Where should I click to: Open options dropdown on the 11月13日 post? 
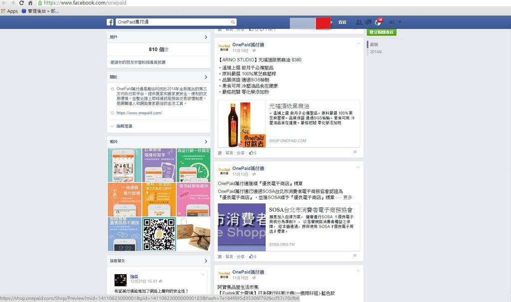pos(358,167)
